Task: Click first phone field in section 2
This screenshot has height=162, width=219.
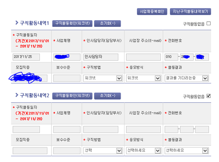Action: [171, 130]
